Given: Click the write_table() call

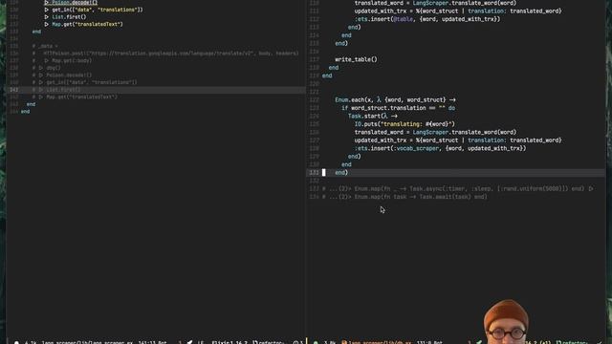Looking at the screenshot, I should [356, 59].
